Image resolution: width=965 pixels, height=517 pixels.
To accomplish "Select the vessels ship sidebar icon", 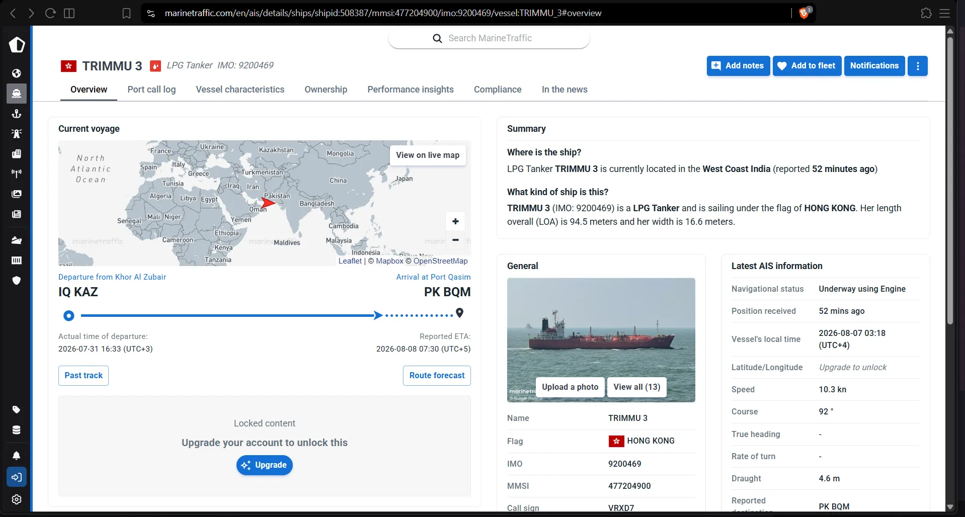I will [17, 94].
